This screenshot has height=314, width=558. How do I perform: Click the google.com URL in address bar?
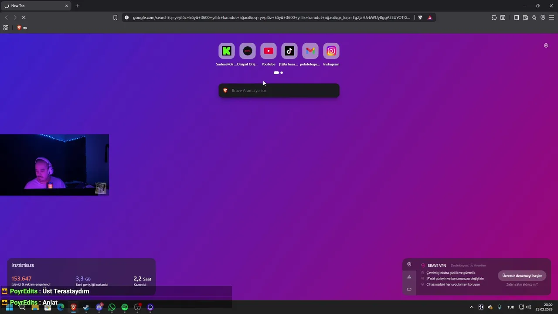click(x=272, y=17)
